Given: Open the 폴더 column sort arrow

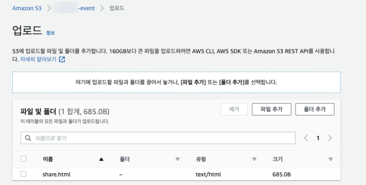Looking at the screenshot, I should (x=178, y=159).
